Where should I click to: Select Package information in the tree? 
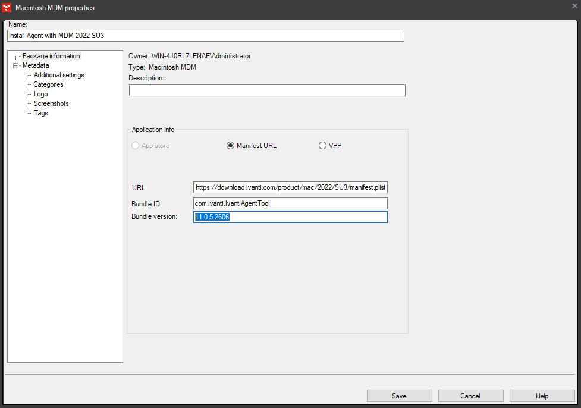click(x=51, y=55)
